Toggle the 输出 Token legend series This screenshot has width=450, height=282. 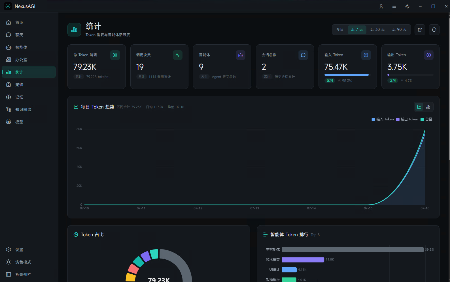coord(407,119)
